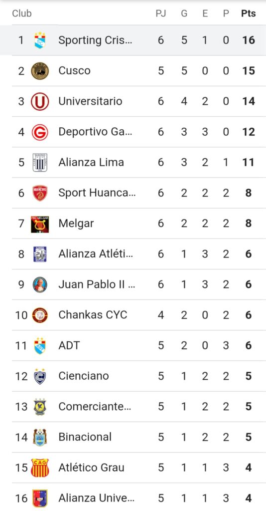Click the Juan Pablo II portrait badge
Screen dimensions: 266x511
40,284
